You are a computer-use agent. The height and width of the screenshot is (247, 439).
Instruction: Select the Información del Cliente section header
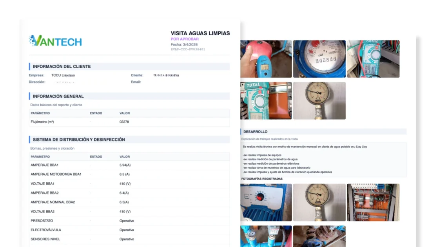(x=62, y=67)
